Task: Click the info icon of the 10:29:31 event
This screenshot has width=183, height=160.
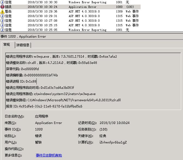Action: point(2,16)
